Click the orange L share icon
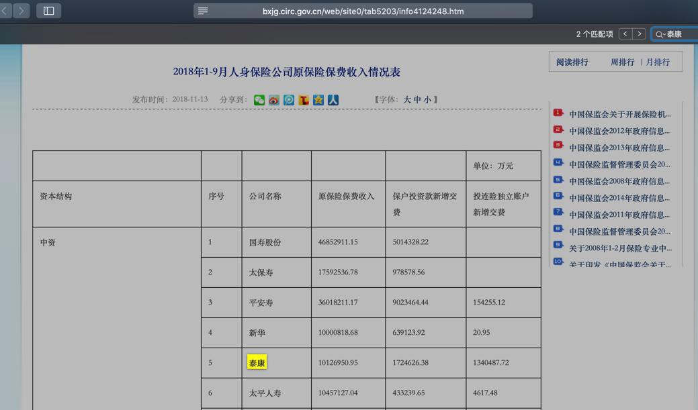 click(x=304, y=100)
